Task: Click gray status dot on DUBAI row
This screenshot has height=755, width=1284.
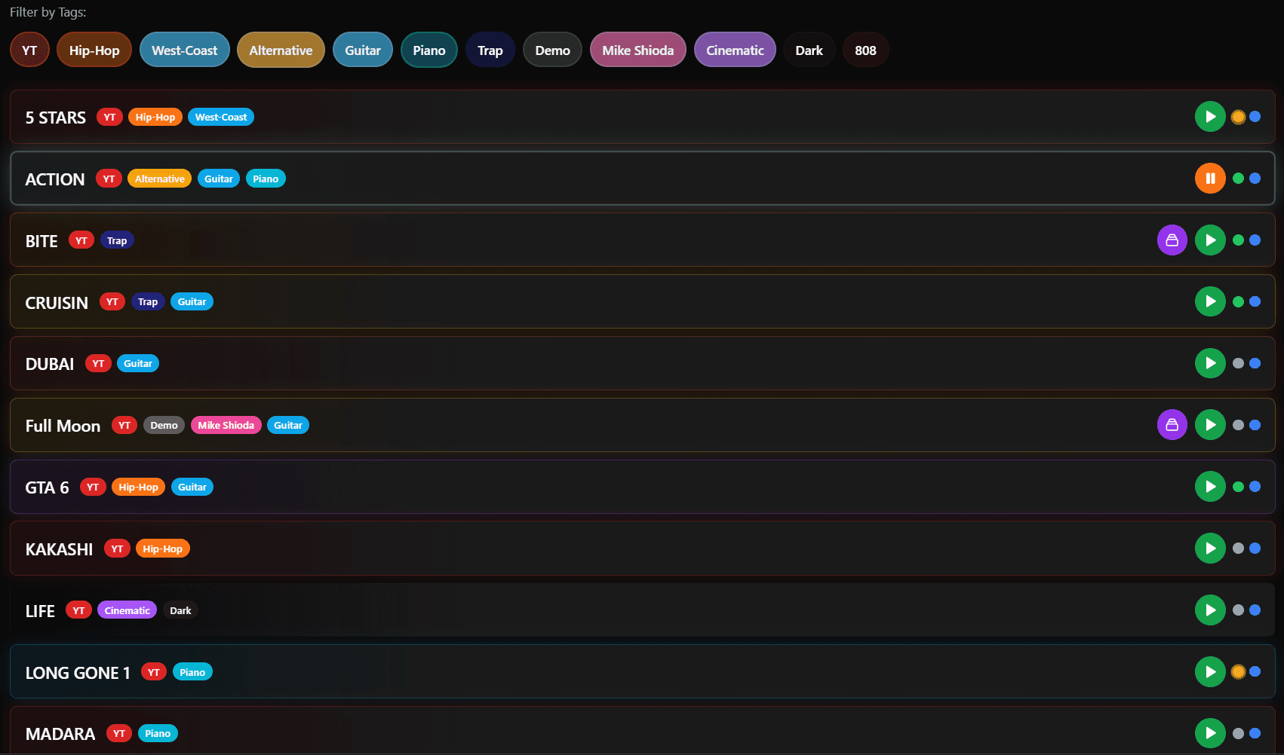Action: (x=1238, y=363)
